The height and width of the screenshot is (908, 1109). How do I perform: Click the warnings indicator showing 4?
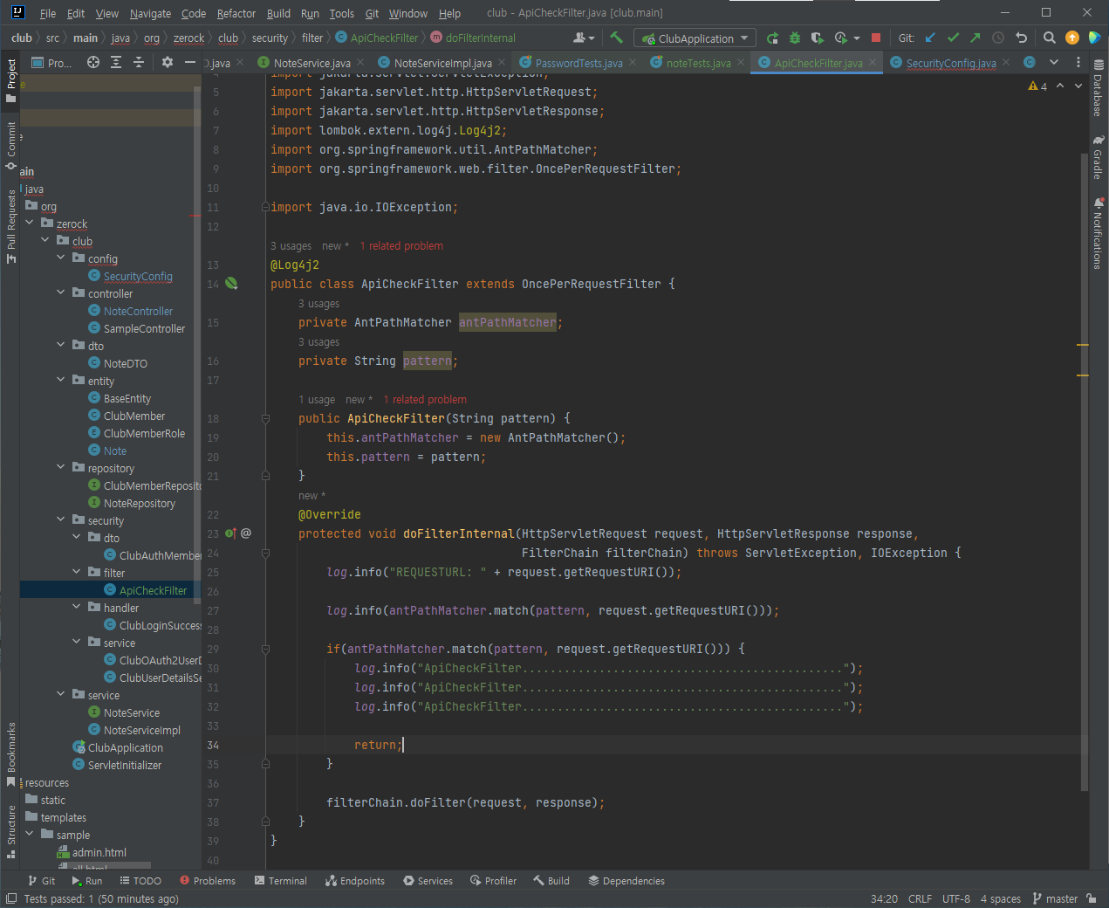click(x=1037, y=86)
